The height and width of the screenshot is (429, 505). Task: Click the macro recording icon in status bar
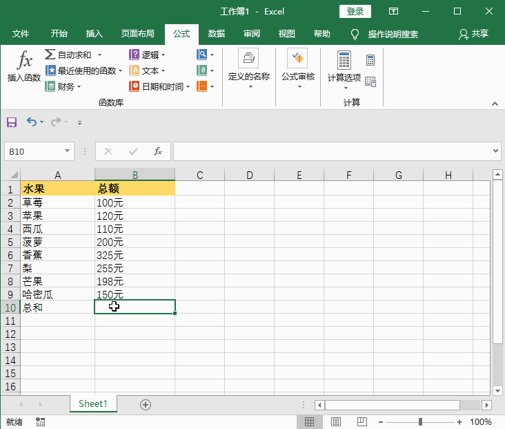[x=40, y=421]
